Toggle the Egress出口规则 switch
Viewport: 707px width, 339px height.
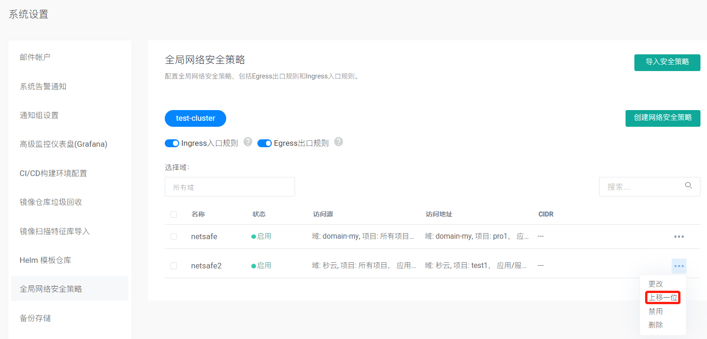264,143
